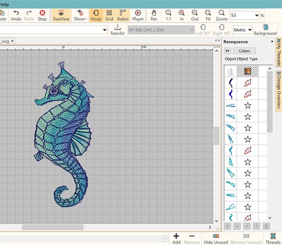Viewport: 282px width, 245px height.
Task: Open the My Threads side tab
Action: point(279,53)
